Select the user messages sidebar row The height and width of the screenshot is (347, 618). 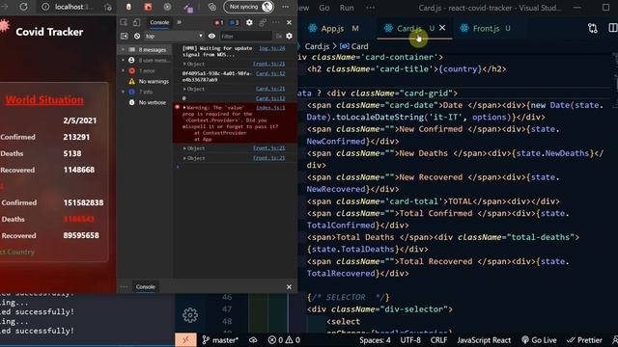(x=146, y=60)
